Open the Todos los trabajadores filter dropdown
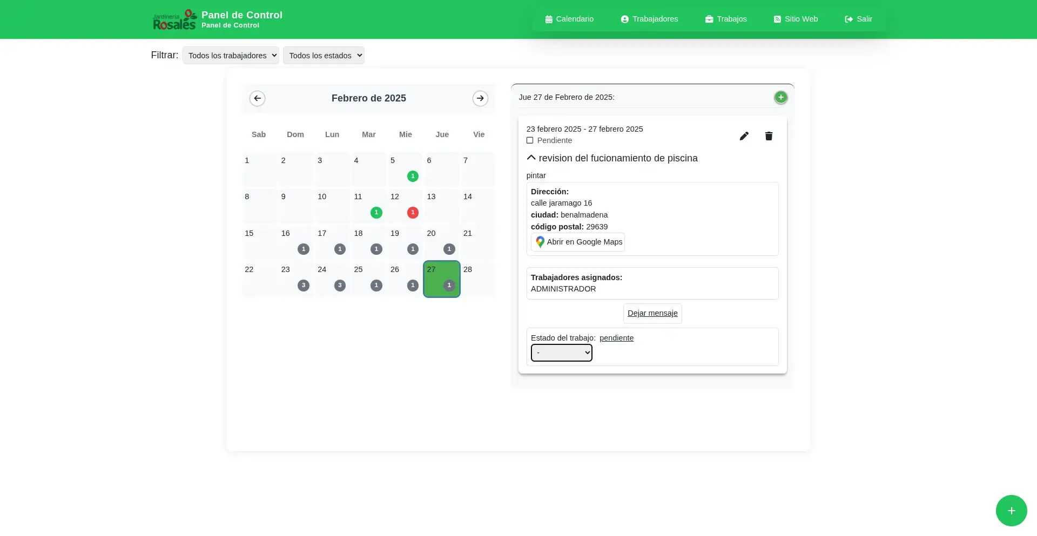Screen dimensions: 1037x536 coord(231,56)
